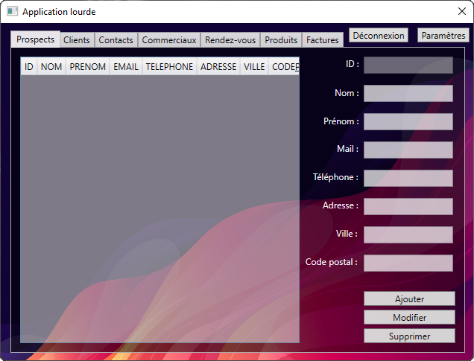474x361 pixels.
Task: Switch to the Clients tab
Action: click(x=77, y=40)
